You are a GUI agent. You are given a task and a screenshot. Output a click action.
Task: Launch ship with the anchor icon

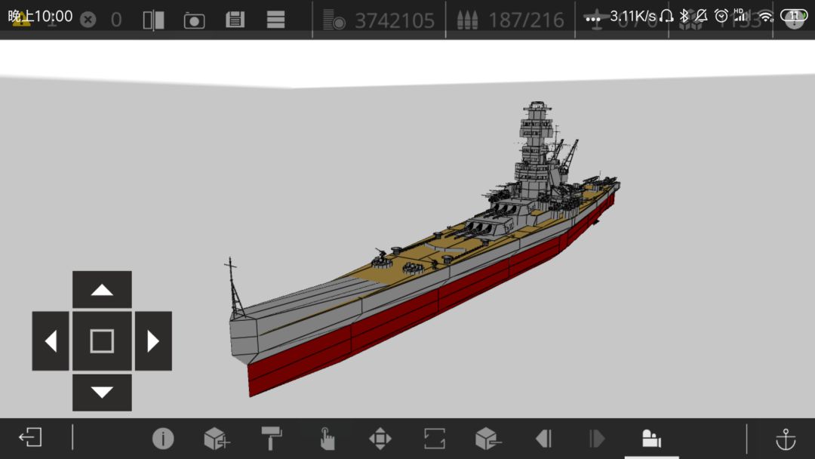[786, 439]
